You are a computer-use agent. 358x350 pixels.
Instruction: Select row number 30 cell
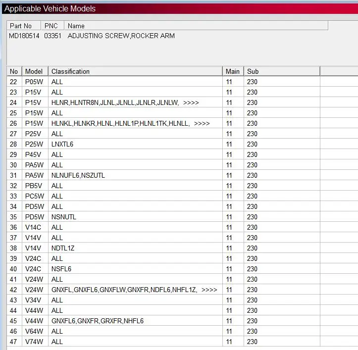coord(14,165)
